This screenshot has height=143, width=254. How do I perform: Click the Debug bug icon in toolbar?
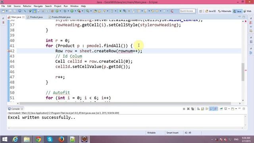pos(65,11)
